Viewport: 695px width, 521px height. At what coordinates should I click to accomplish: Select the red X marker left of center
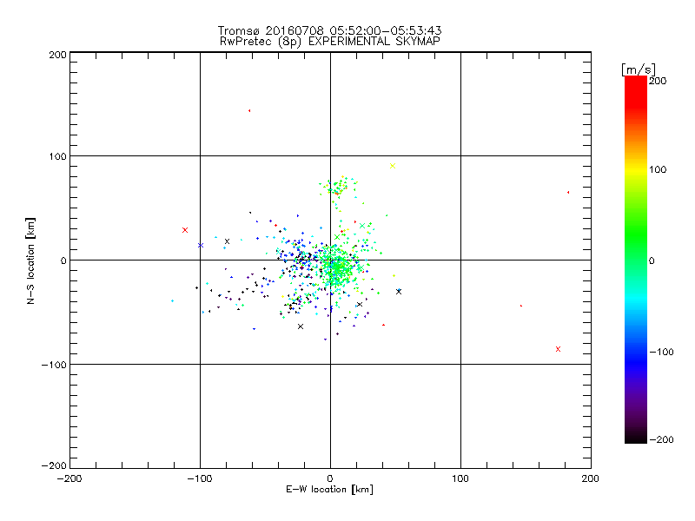coord(185,230)
